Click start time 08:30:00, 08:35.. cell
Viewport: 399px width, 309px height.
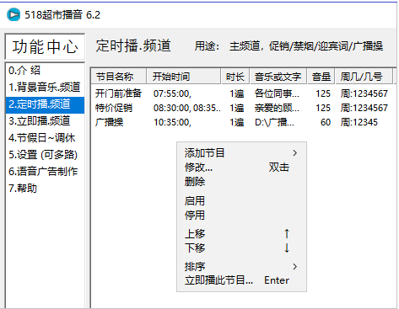187,108
